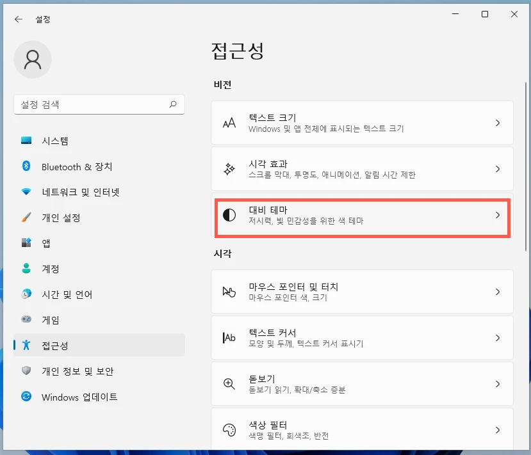
Task: Click the magnifier icon next to 돋보기
Action: [229, 384]
